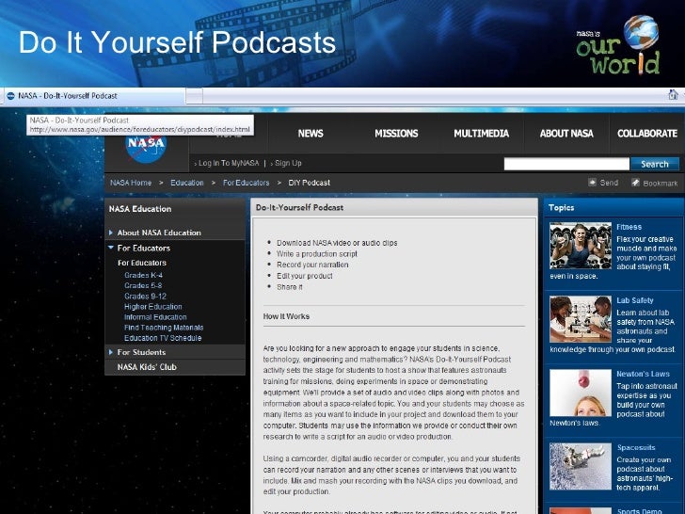
Task: Click NASA Home breadcrumb link
Action: click(x=131, y=183)
